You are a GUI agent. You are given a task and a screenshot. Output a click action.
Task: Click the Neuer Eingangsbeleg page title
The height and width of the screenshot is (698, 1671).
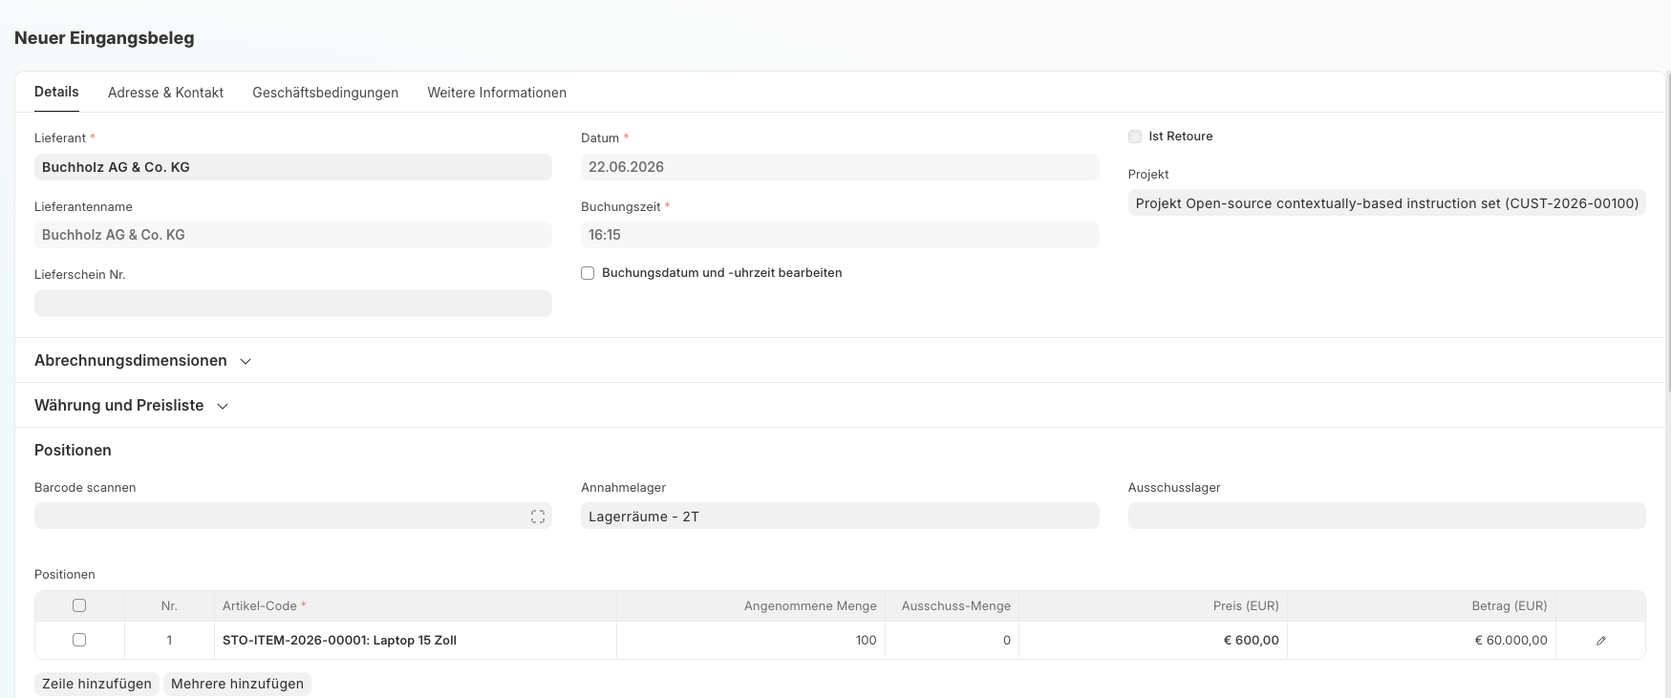point(104,38)
